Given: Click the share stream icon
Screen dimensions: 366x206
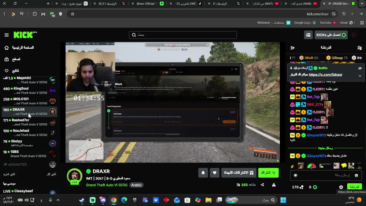Looking at the screenshot, I should pos(262,185).
